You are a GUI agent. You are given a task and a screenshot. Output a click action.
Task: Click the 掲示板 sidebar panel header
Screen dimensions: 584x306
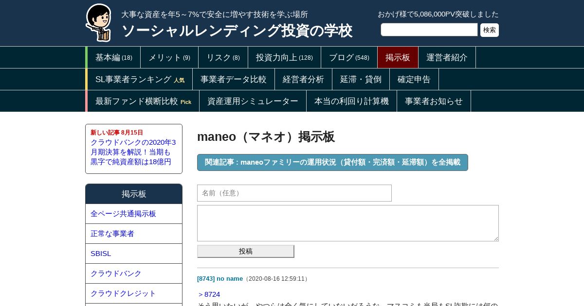pyautogui.click(x=134, y=194)
